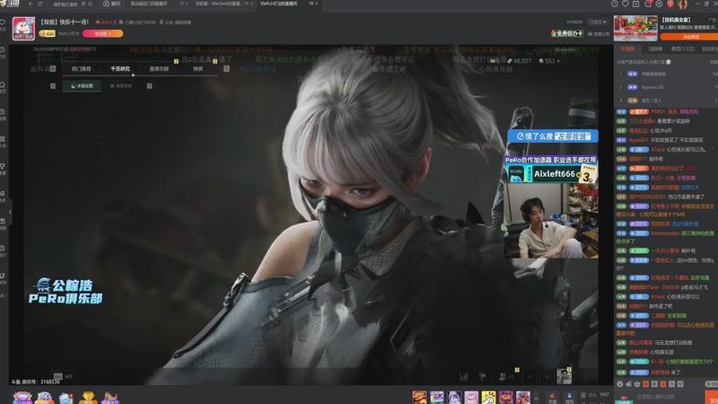Open the calendar task icon top right
The height and width of the screenshot is (404, 718).
pos(636,4)
